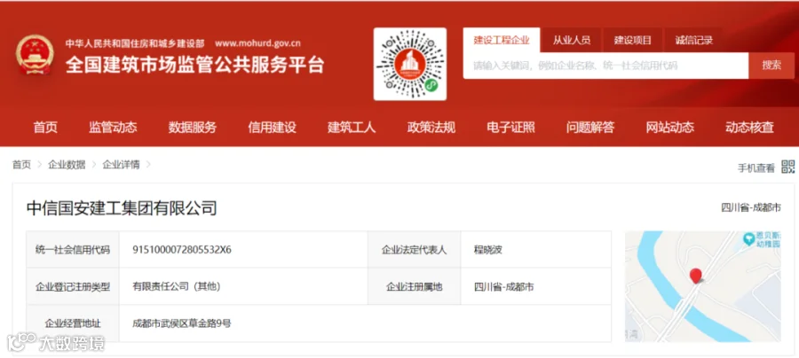Click the 企业注册属地 label cell
Viewport: 799px width, 358px height.
(x=415, y=286)
